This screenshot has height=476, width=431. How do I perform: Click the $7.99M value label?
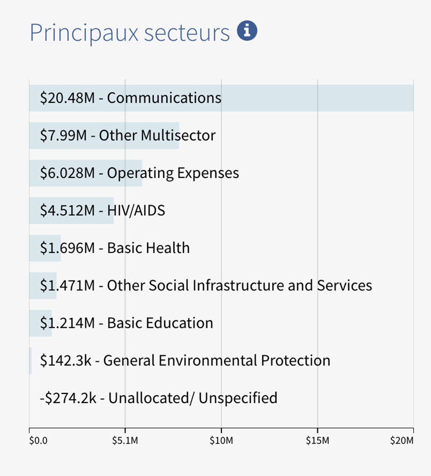(x=63, y=136)
